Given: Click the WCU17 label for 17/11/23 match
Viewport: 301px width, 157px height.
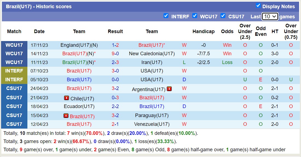Looking at the screenshot, I should (14, 45).
